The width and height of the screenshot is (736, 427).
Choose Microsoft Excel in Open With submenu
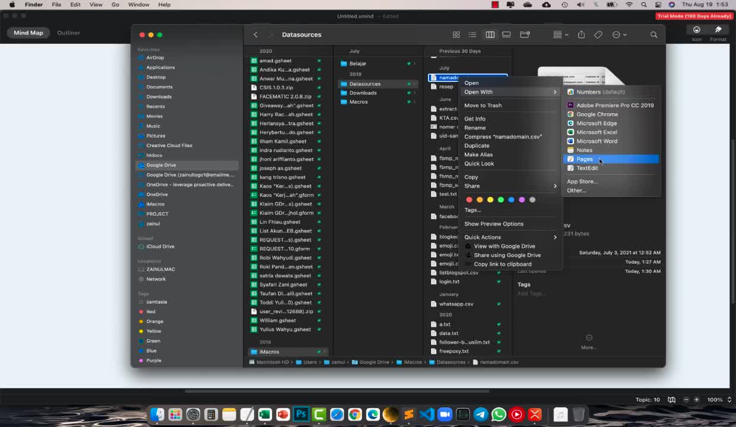click(x=611, y=132)
